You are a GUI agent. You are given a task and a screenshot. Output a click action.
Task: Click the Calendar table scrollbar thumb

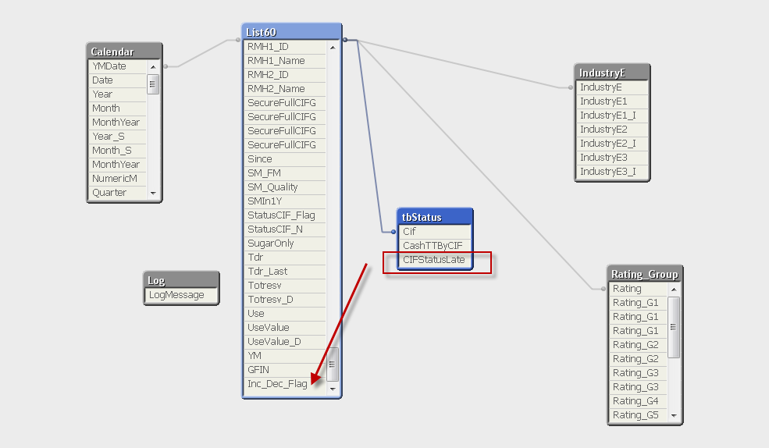coord(153,84)
